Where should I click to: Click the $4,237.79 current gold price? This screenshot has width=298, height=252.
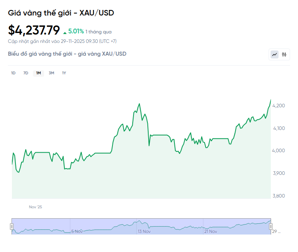[x=34, y=30]
